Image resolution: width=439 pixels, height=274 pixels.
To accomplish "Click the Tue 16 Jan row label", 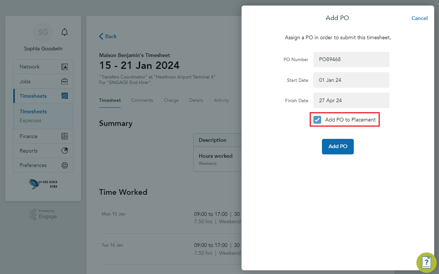I will point(112,245).
